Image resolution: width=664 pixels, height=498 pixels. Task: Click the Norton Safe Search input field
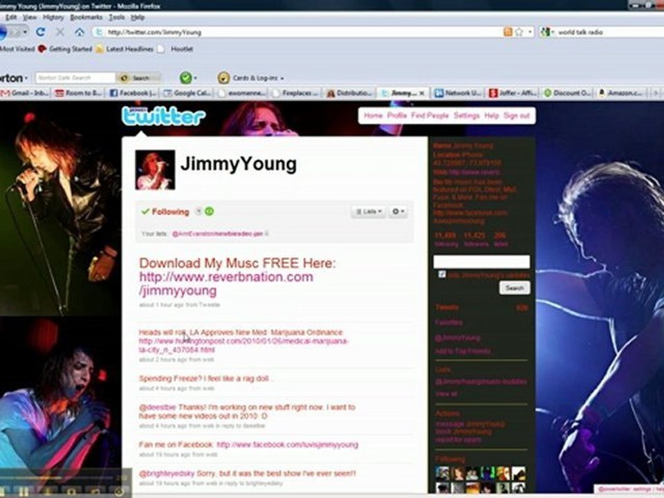coord(75,78)
